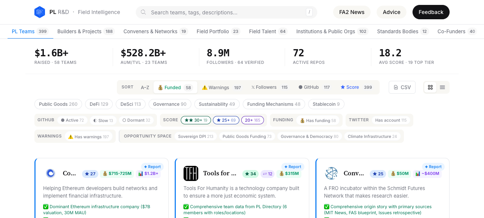Filter GitHub status Slow
The width and height of the screenshot is (484, 218).
click(103, 120)
